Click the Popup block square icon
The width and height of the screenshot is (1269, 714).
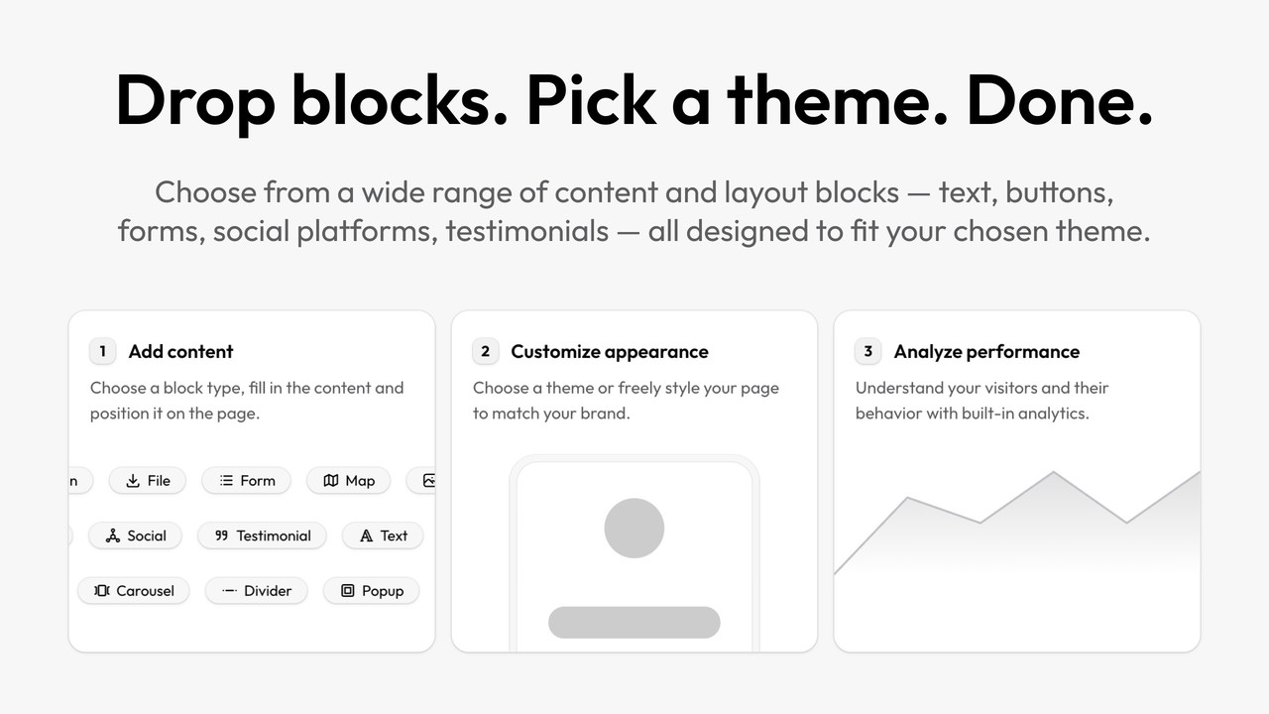(x=348, y=591)
